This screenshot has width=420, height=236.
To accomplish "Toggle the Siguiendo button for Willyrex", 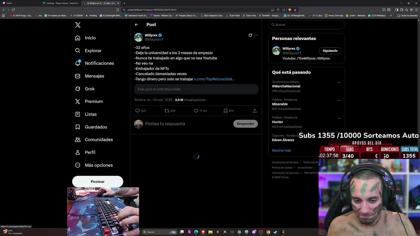I will 330,51.
